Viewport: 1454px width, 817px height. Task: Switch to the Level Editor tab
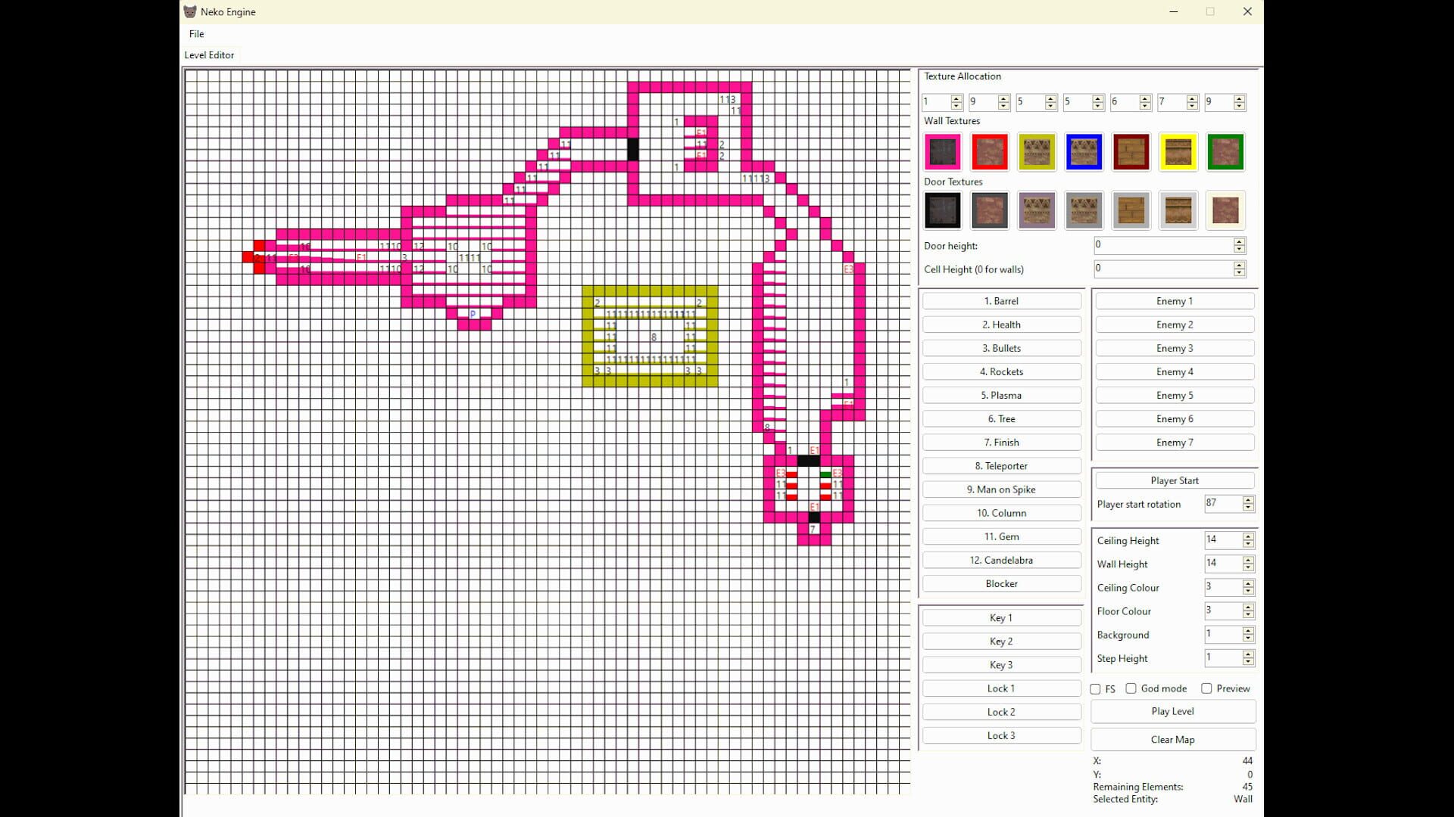[209, 54]
